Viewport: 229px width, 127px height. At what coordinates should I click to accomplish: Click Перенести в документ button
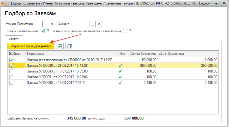pyautogui.click(x=31, y=46)
